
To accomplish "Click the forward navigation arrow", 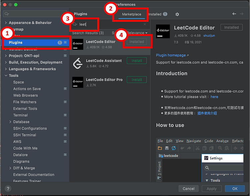I will point(242,14).
